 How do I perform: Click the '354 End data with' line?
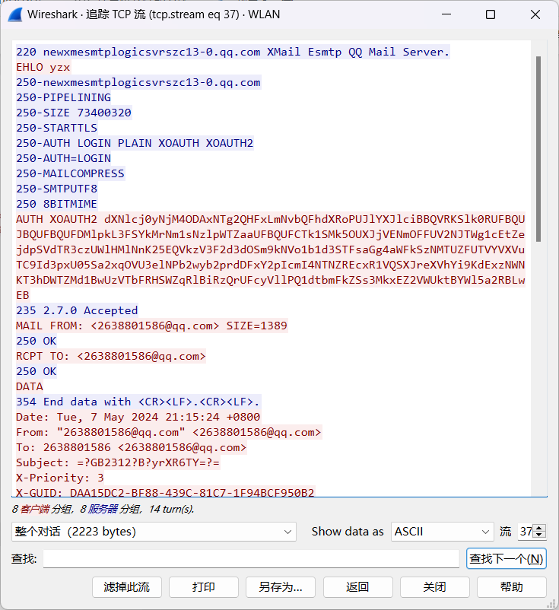(x=138, y=402)
